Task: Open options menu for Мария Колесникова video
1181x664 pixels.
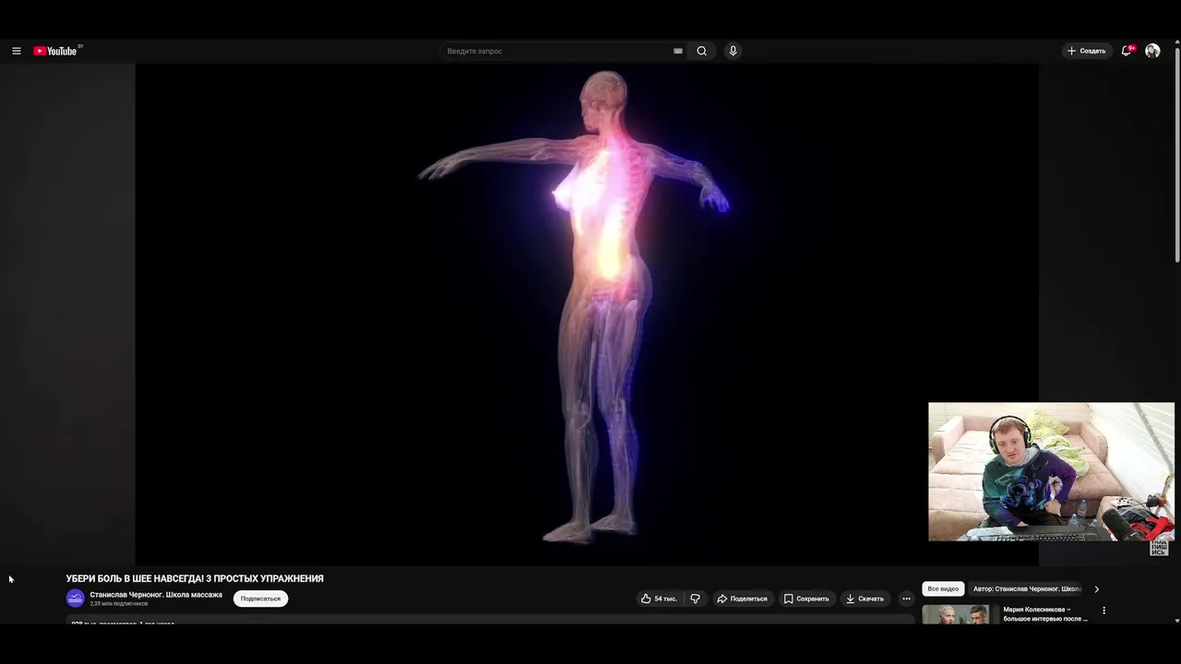Action: 1103,611
